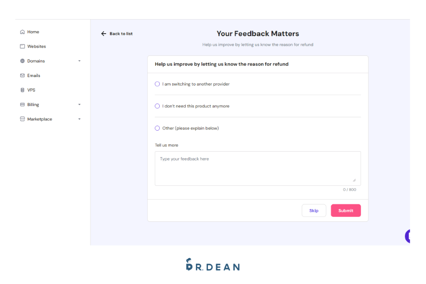Screen dimensions: 426x284
Task: Go to Emails in the sidebar
Action: tap(34, 75)
